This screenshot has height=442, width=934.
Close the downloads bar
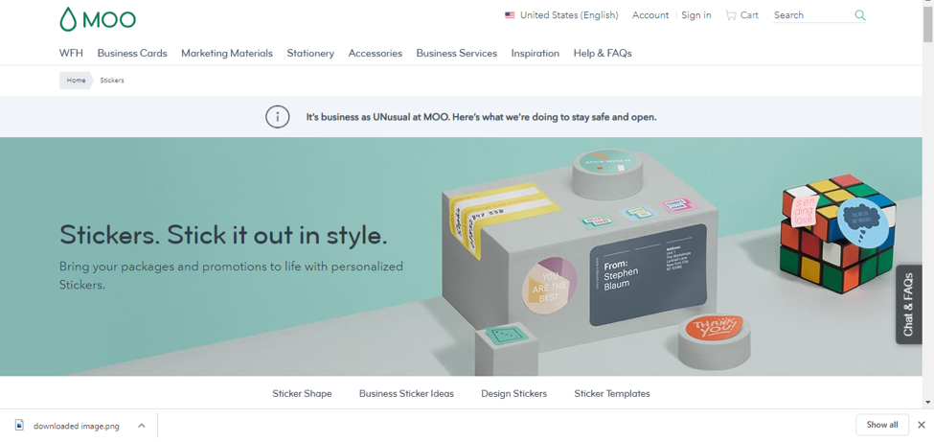coord(921,425)
